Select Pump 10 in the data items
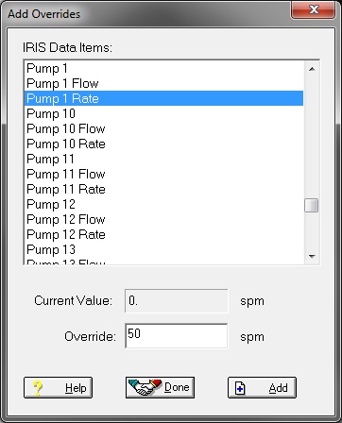The width and height of the screenshot is (342, 423). (163, 113)
